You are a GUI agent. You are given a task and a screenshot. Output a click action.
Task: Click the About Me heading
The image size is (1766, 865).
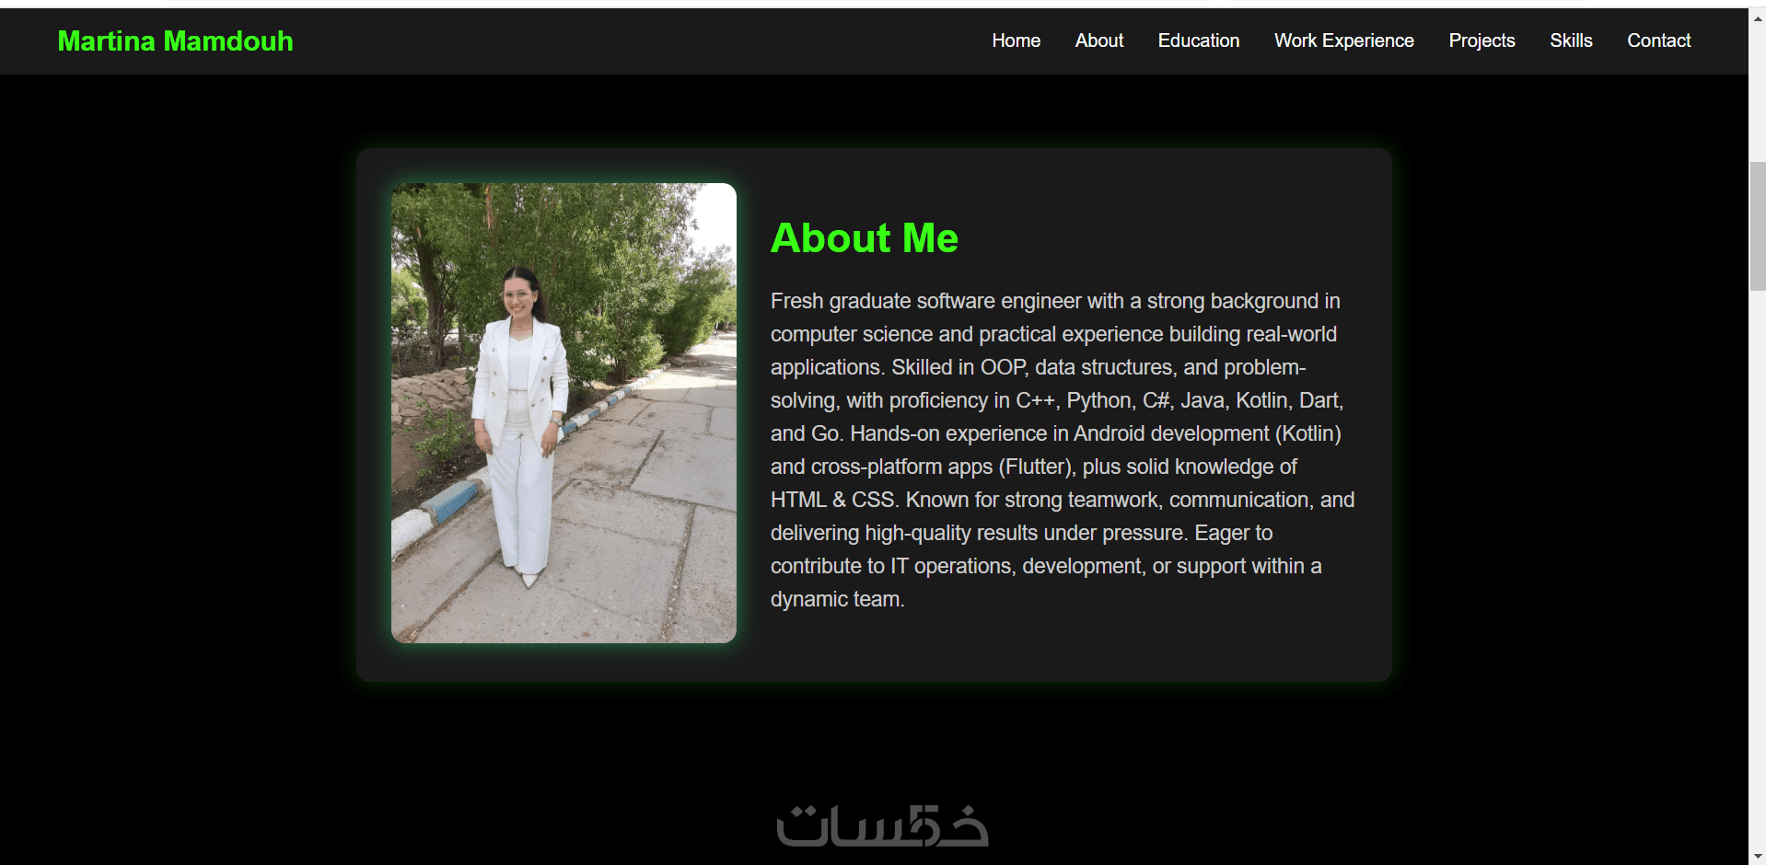(x=864, y=237)
